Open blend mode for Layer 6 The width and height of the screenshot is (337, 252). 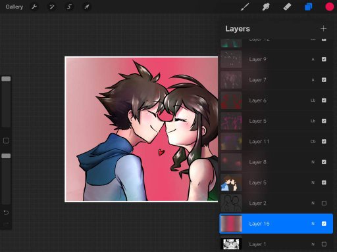313,100
